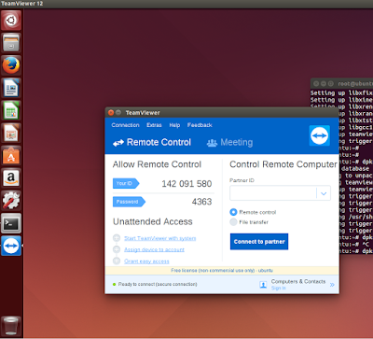Click the TeamViewer dock icon
The image size is (373, 339).
click(x=11, y=246)
